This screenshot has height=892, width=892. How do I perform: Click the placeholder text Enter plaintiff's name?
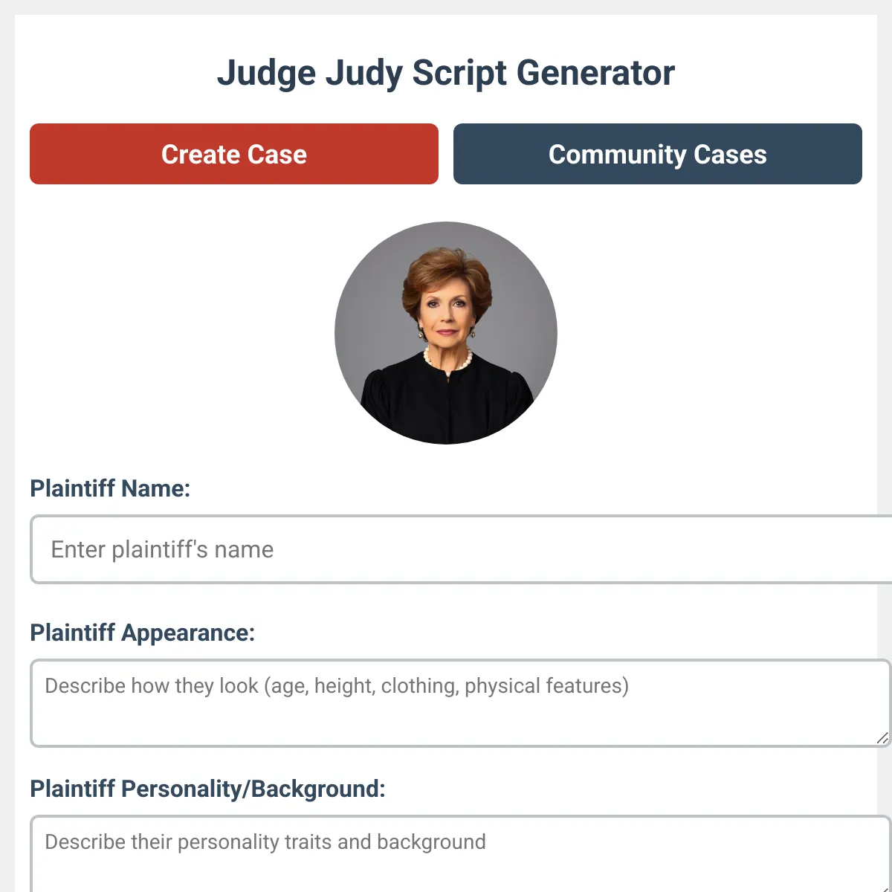161,549
